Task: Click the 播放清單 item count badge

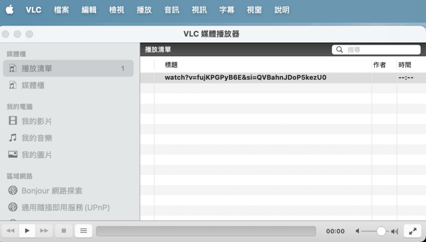Action: point(123,69)
